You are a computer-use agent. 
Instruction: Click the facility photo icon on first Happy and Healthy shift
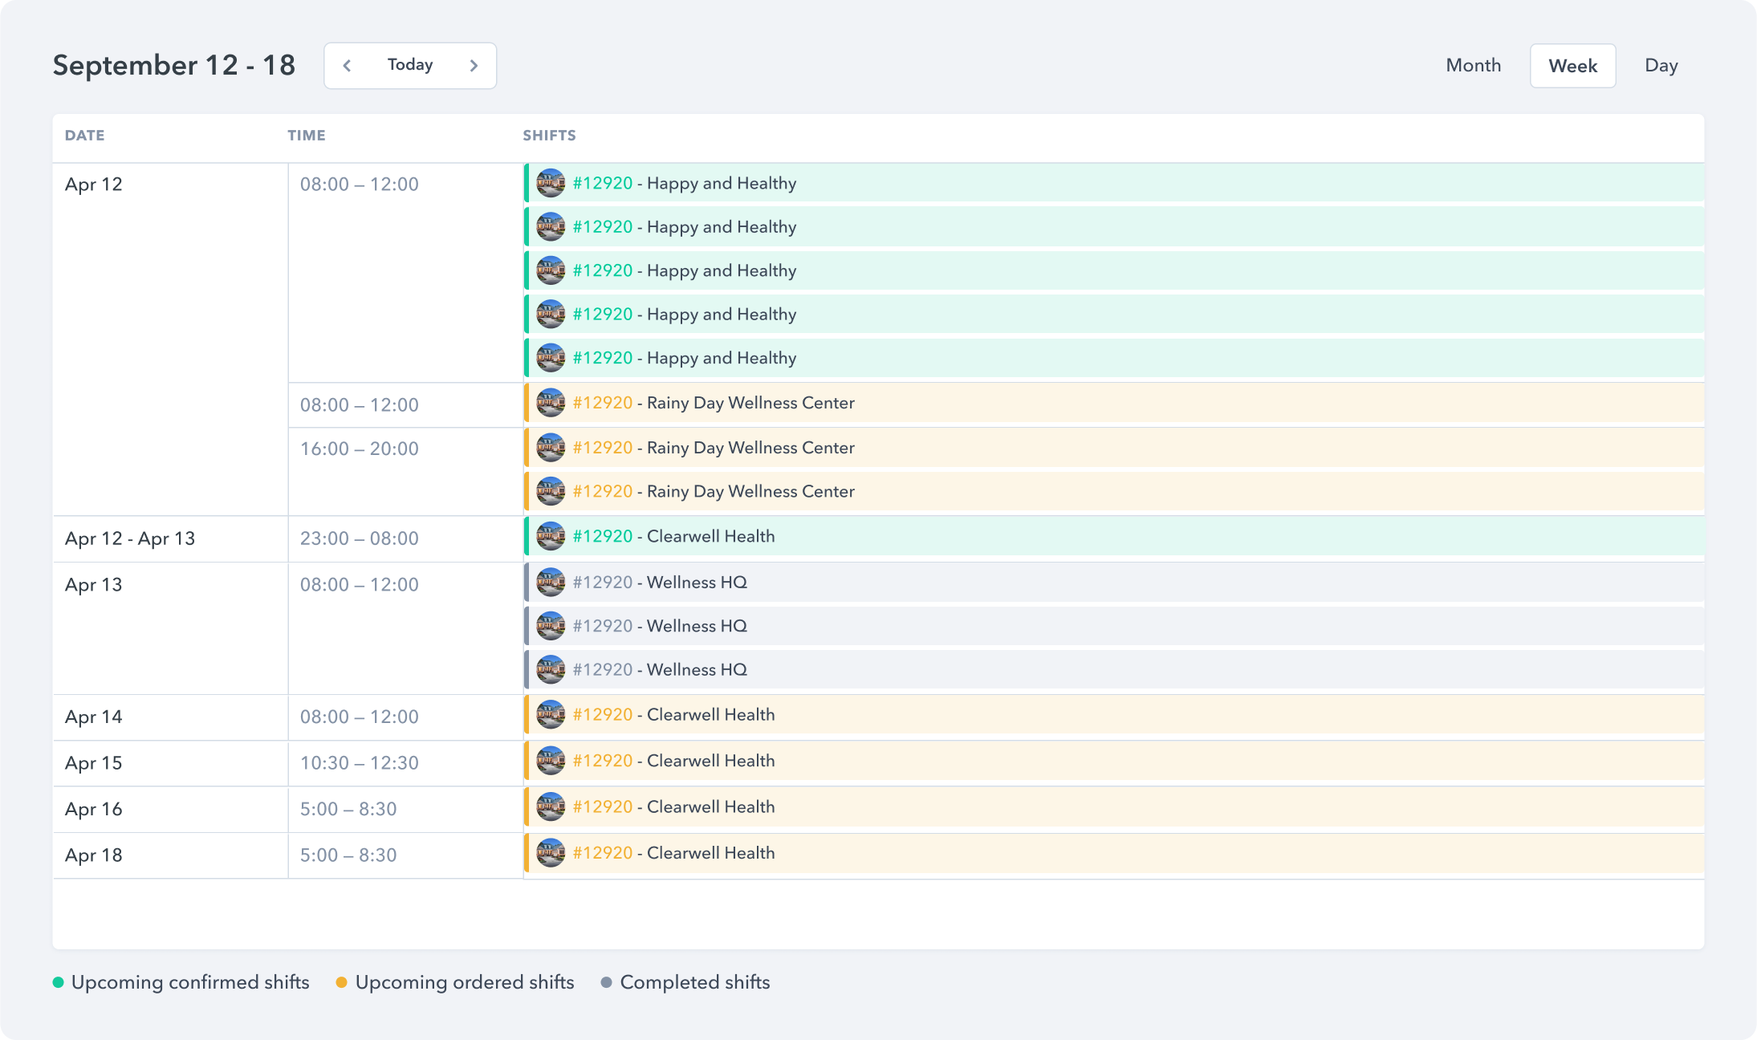[x=551, y=183]
